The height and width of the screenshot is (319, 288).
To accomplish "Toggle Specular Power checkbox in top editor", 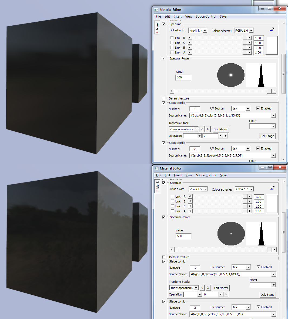I will (x=163, y=58).
